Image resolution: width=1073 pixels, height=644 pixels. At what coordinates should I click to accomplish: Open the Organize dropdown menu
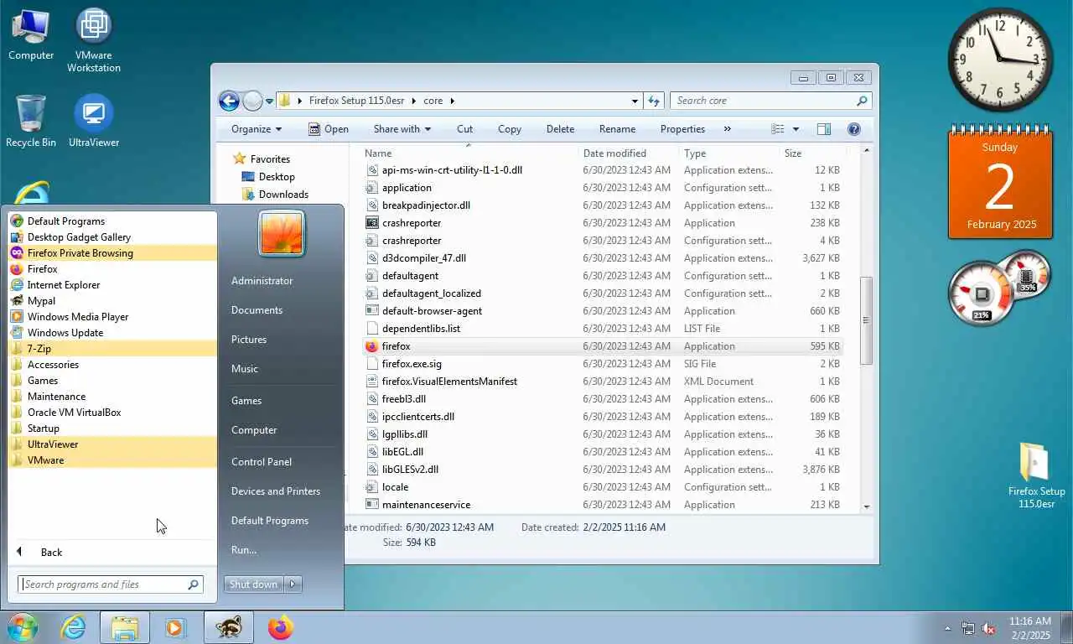tap(257, 129)
